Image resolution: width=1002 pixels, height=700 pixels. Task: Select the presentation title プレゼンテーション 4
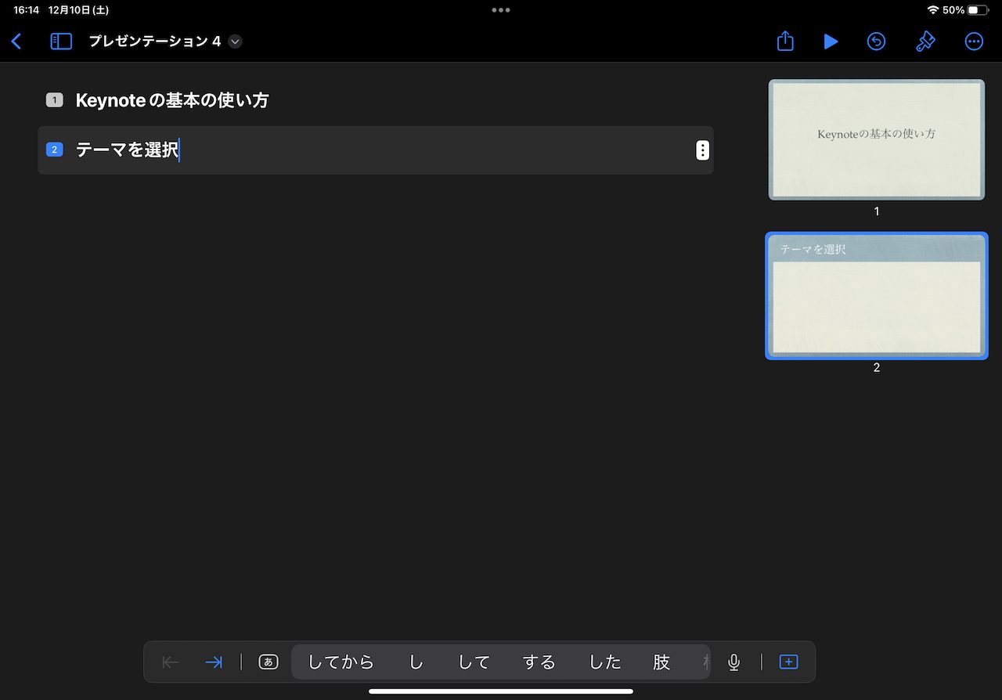[155, 41]
